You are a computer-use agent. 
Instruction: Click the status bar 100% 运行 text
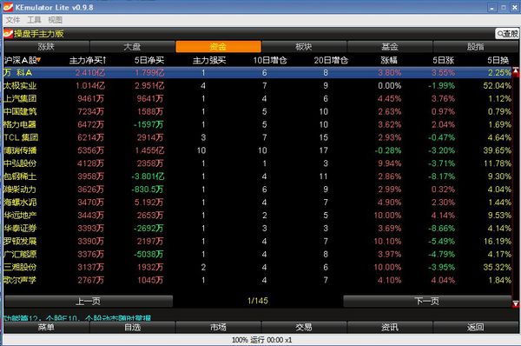[x=262, y=340]
